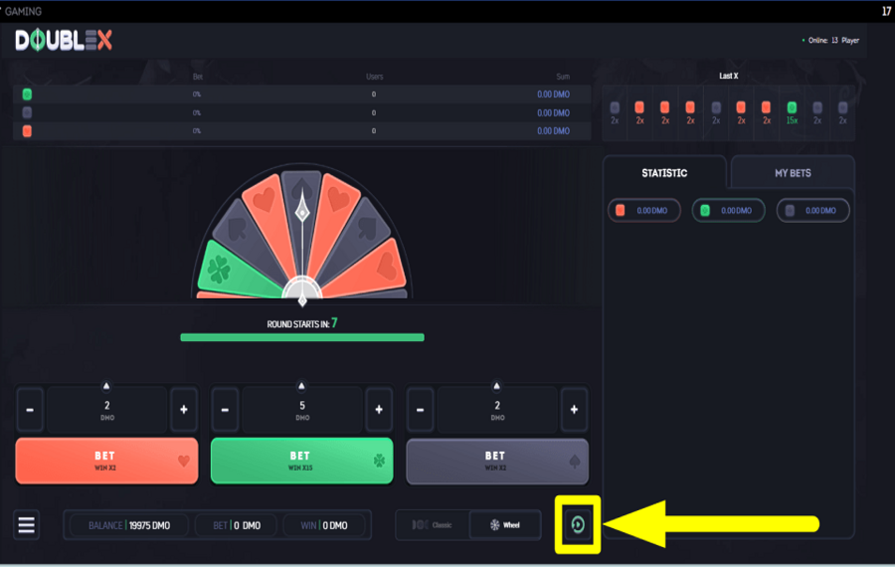Expand the arrow above the gray bet amount
The width and height of the screenshot is (895, 567).
pos(496,385)
